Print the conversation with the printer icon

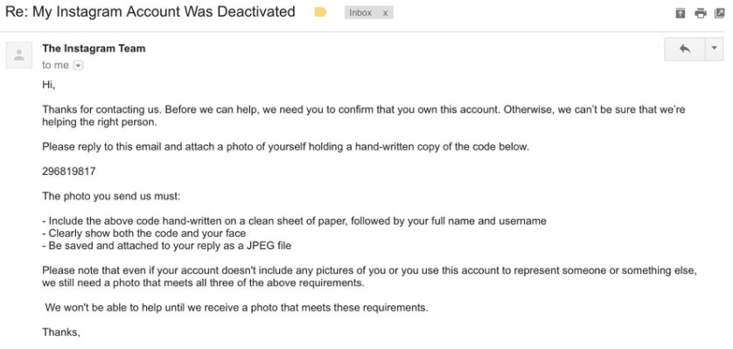[701, 13]
